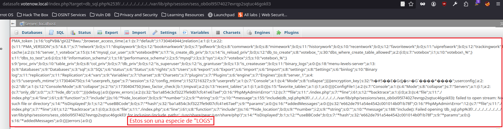Click the Server: localhost breadcrumb link
Viewport: 503px width, 129px height.
(x=38, y=24)
